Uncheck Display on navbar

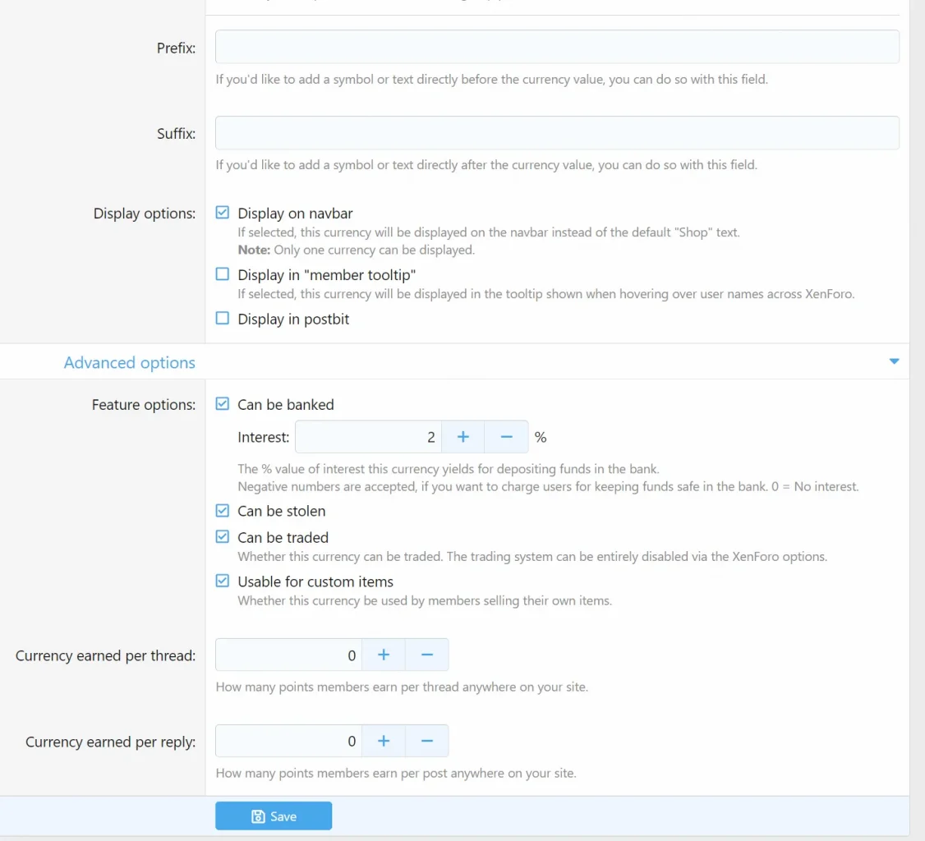tap(223, 213)
